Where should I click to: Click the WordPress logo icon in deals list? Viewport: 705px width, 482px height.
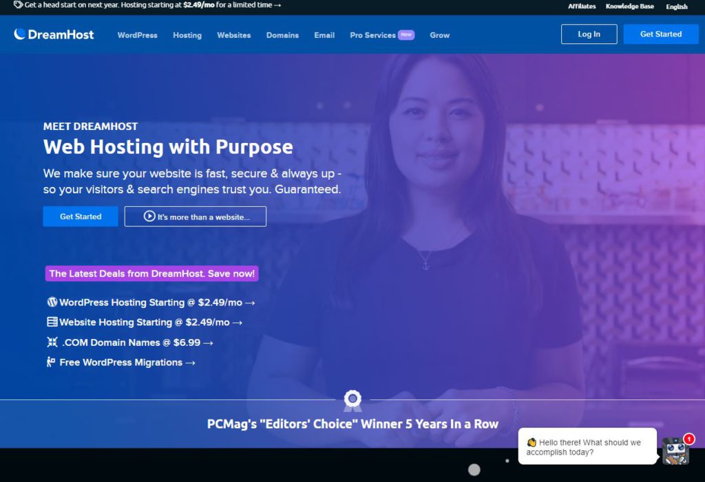pos(52,302)
